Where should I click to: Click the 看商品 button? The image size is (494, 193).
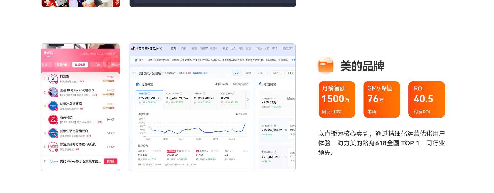coord(111,161)
